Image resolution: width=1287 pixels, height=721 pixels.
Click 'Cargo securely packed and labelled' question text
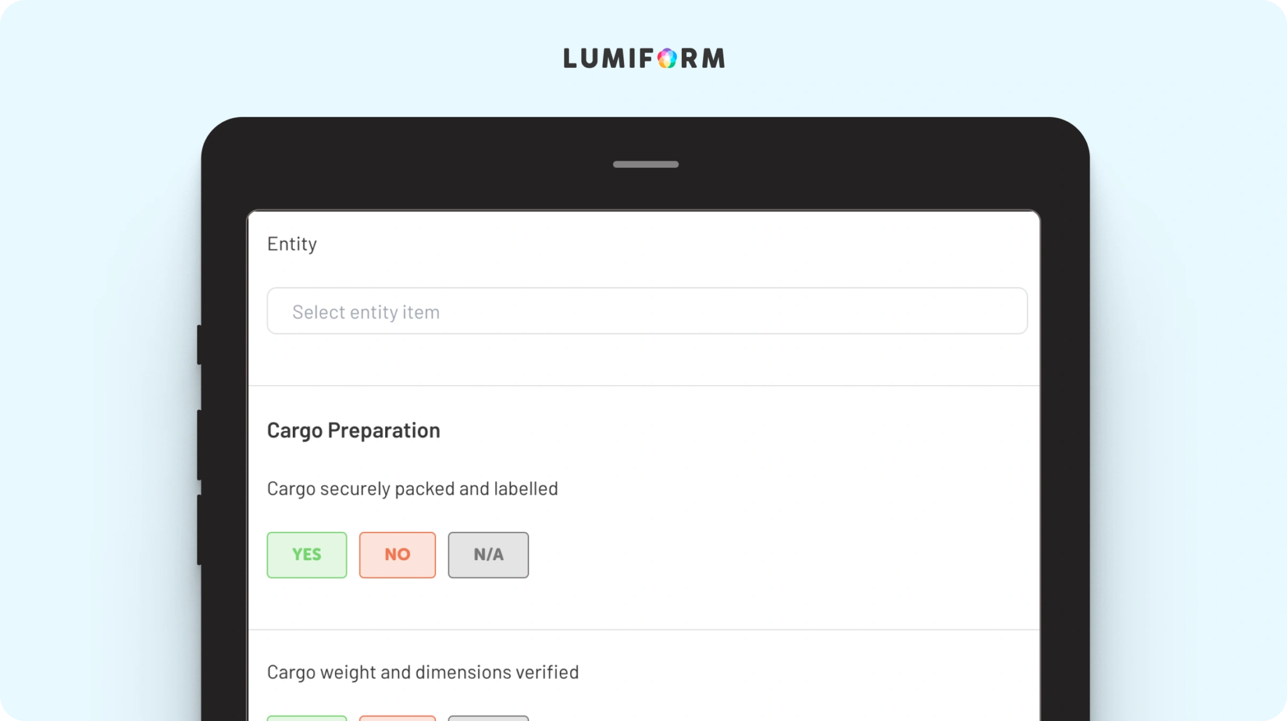pos(412,489)
